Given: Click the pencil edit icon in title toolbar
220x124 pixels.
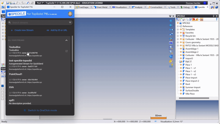Looking at the screenshot, I should click(28, 3).
